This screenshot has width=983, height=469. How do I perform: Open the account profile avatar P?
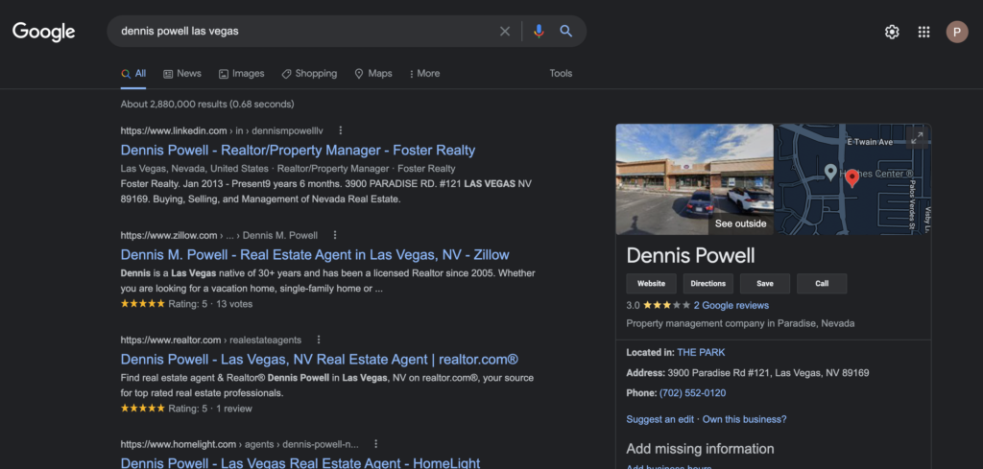pos(957,32)
